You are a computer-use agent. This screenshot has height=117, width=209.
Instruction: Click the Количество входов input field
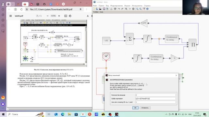pos(155,95)
